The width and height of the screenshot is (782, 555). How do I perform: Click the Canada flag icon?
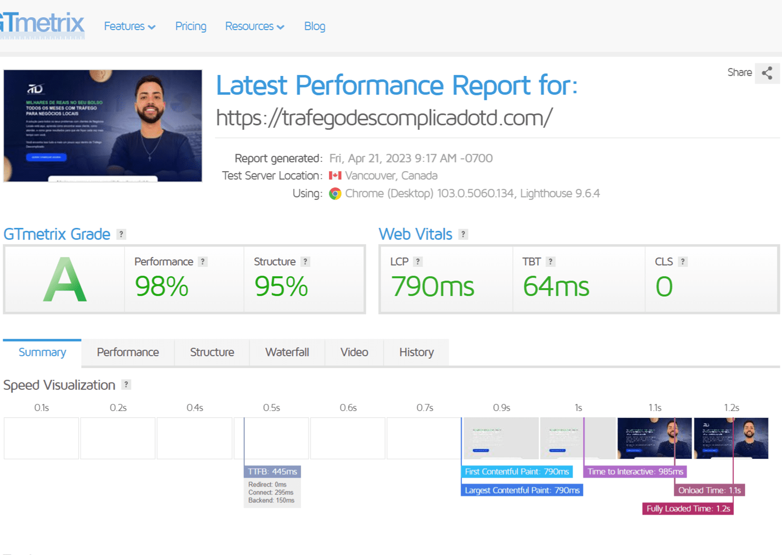[x=335, y=175]
